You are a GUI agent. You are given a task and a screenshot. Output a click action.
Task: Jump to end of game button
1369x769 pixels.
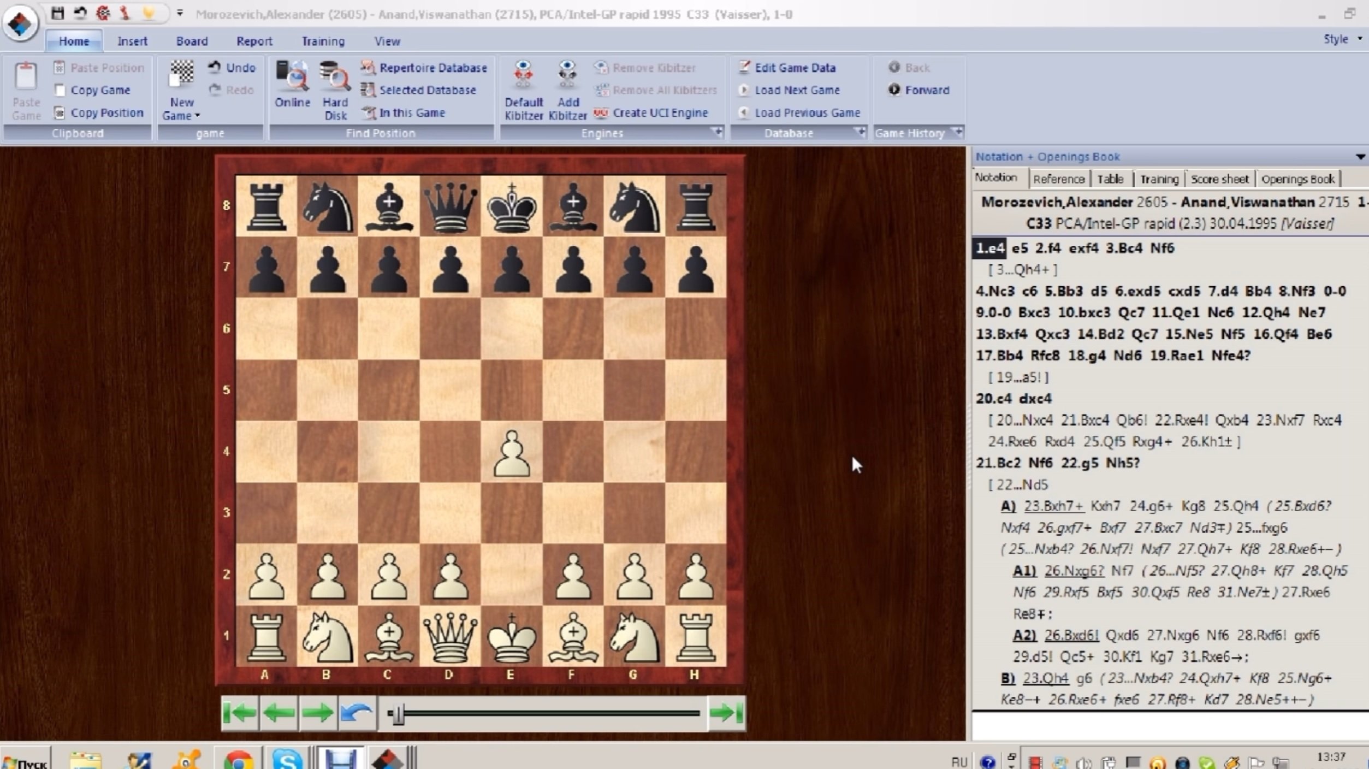point(726,712)
